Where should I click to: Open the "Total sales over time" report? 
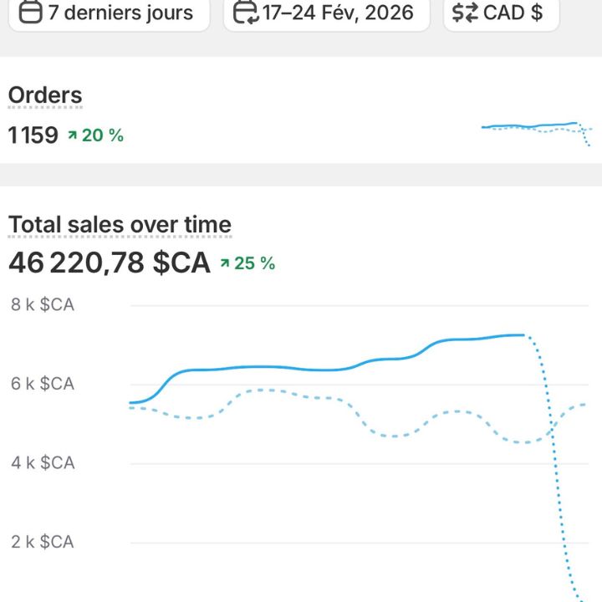coord(120,225)
